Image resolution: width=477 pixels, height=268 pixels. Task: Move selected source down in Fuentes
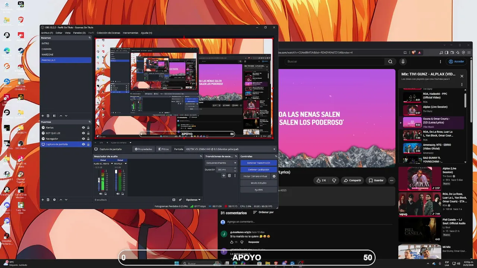[66, 200]
